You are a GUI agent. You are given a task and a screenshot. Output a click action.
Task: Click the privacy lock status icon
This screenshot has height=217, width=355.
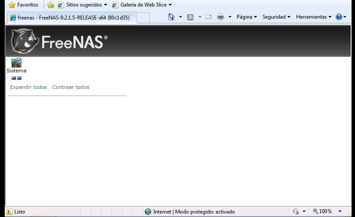pyautogui.click(x=296, y=211)
